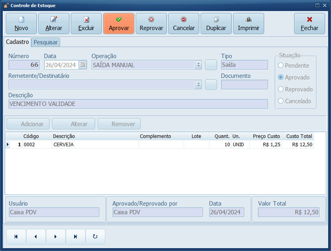This screenshot has width=331, height=251.
Task: Expand the Operação dropdown list
Action: [x=198, y=65]
